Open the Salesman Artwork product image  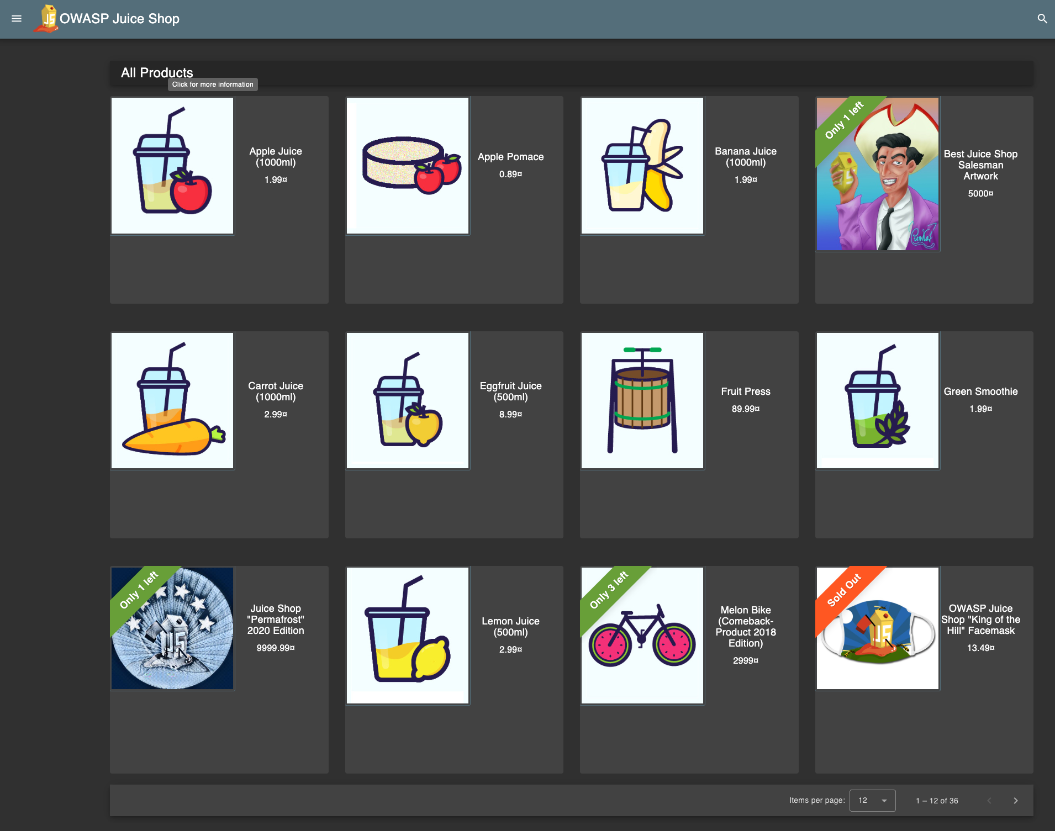tap(878, 174)
